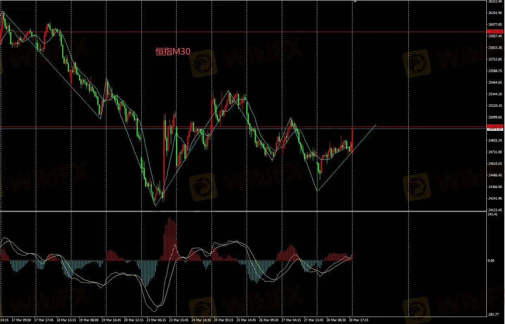Click the 27 Mar 13:45 time label

313,320
